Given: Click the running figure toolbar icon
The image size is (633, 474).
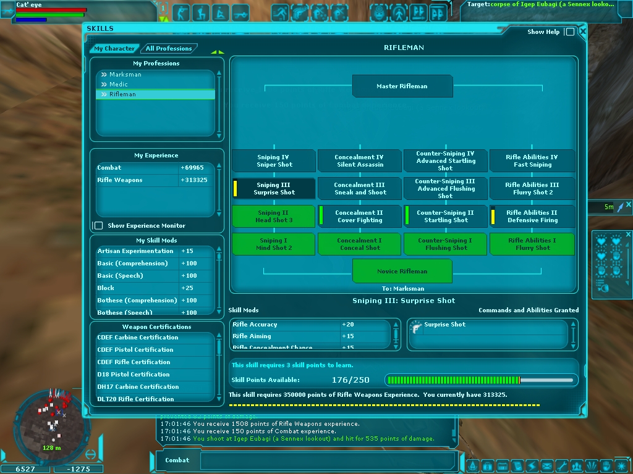Looking at the screenshot, I should (x=280, y=12).
